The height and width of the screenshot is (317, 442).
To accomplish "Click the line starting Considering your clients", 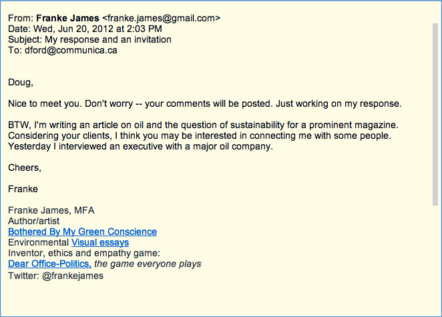I will [200, 136].
